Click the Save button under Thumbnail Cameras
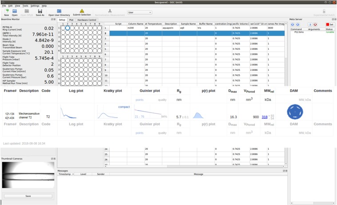 (x=28, y=196)
